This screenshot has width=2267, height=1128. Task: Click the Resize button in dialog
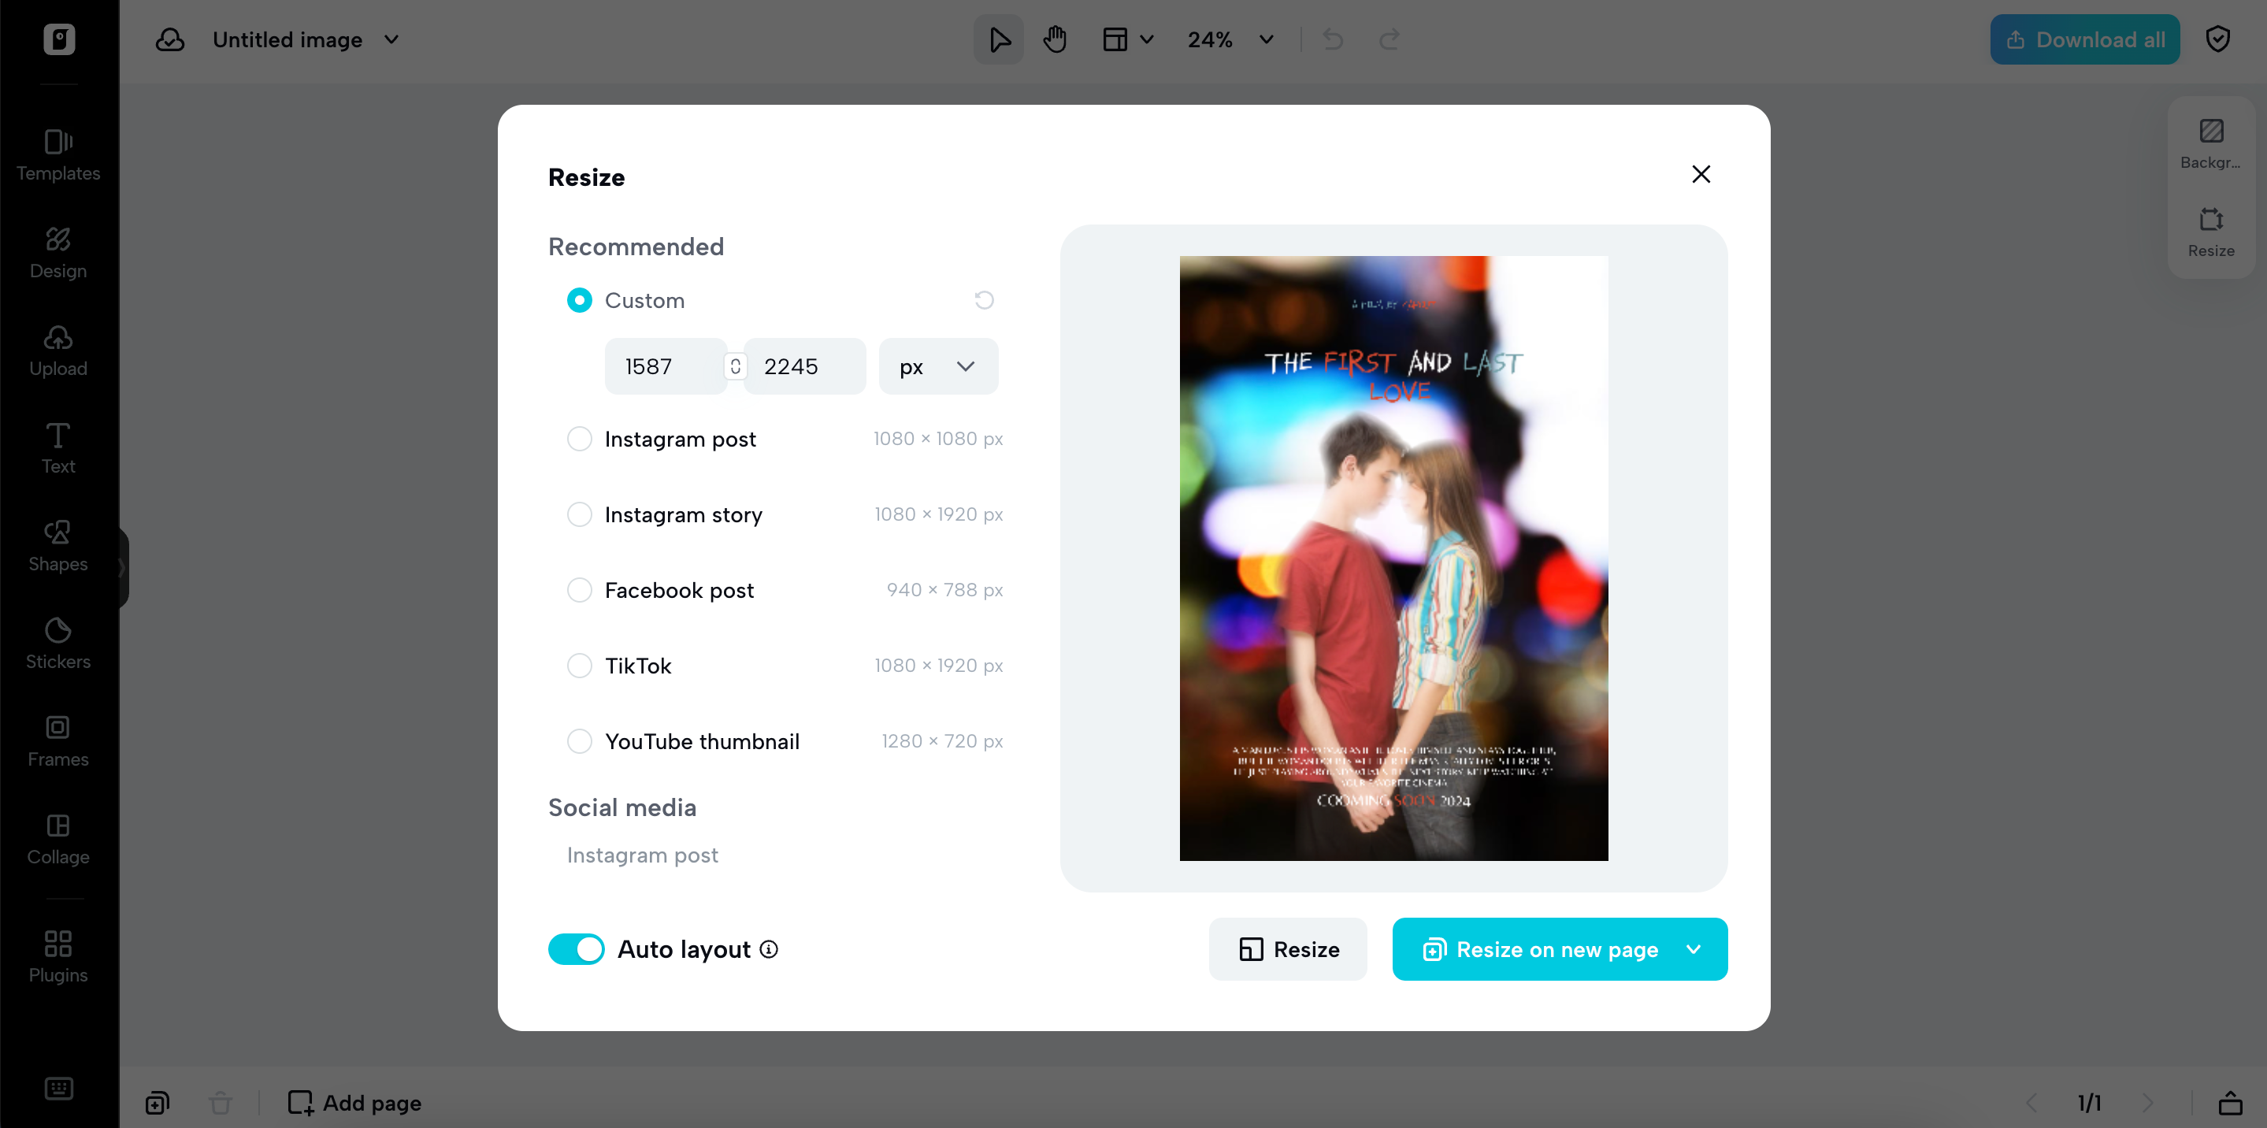(1288, 948)
